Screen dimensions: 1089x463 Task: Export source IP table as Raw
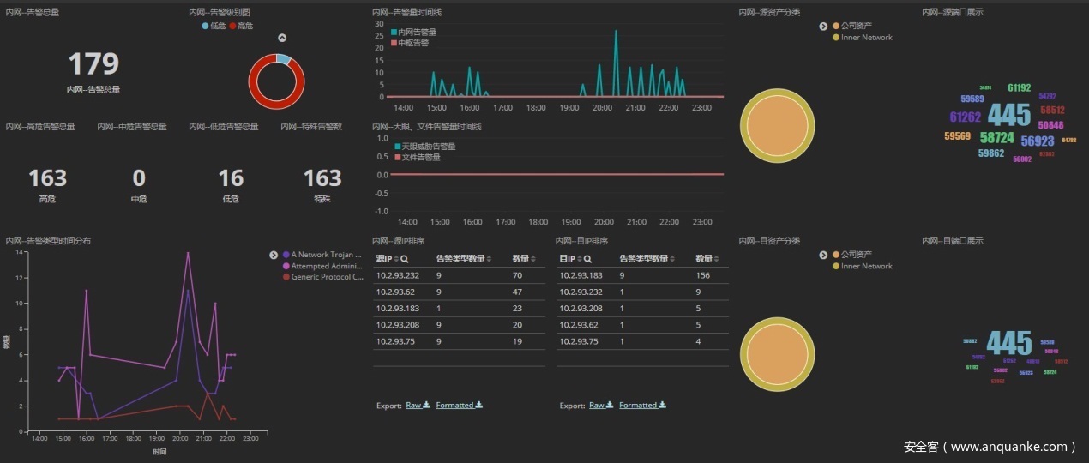pyautogui.click(x=418, y=405)
